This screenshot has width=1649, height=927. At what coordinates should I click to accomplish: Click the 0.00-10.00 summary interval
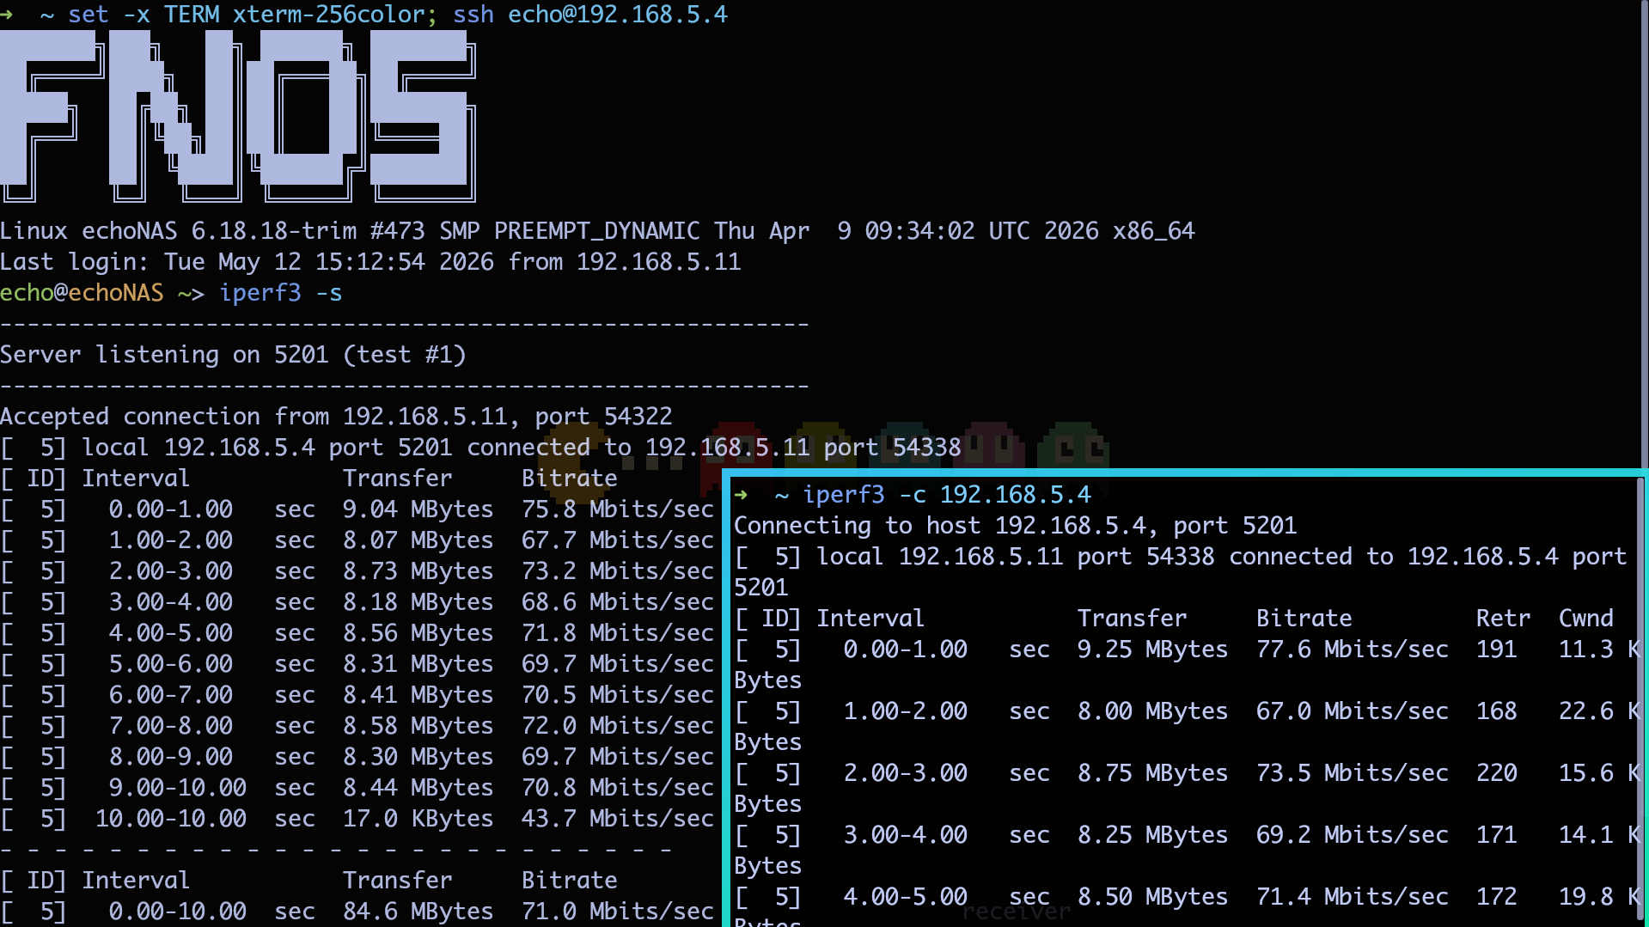(178, 912)
